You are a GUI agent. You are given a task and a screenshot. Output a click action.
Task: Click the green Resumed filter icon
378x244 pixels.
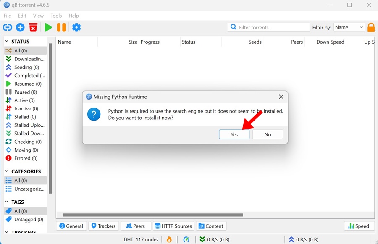point(9,84)
